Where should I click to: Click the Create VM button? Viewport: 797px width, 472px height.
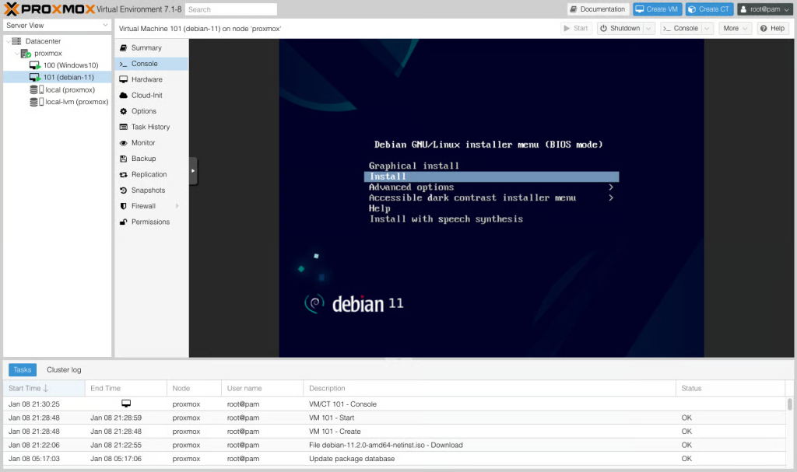[657, 9]
